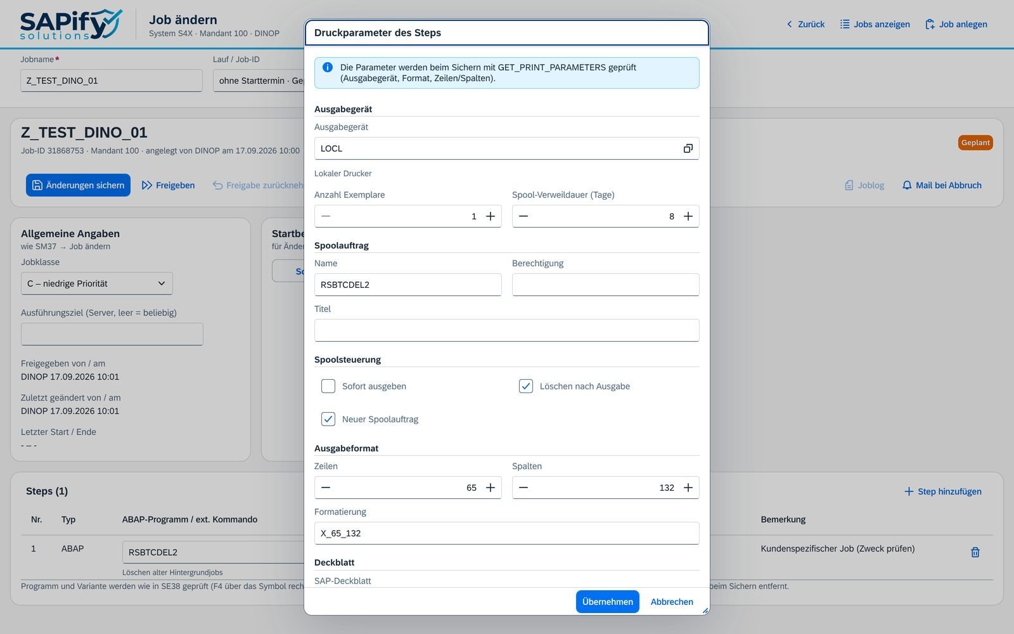Open the Joblog
The width and height of the screenshot is (1014, 634).
pos(864,185)
